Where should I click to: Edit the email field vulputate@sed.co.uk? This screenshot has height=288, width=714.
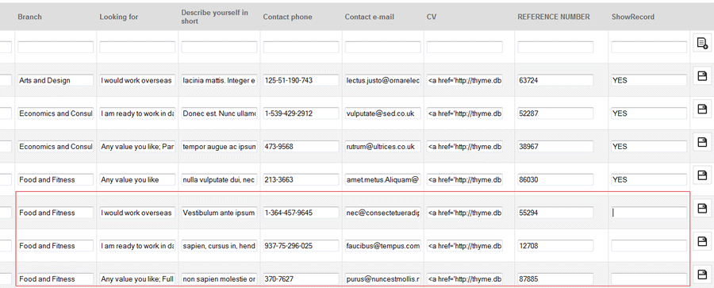(x=383, y=113)
